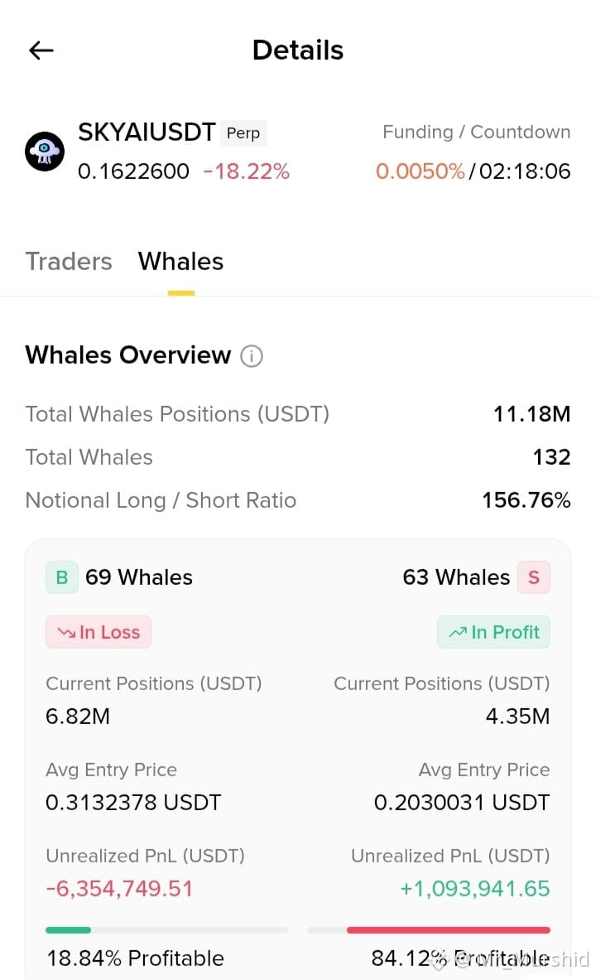Image resolution: width=596 pixels, height=980 pixels.
Task: Open Whales Overview info icon
Action: coord(252,355)
